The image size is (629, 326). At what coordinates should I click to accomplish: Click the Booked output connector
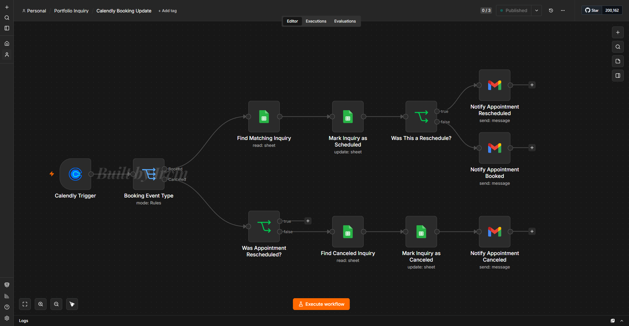coord(164,169)
